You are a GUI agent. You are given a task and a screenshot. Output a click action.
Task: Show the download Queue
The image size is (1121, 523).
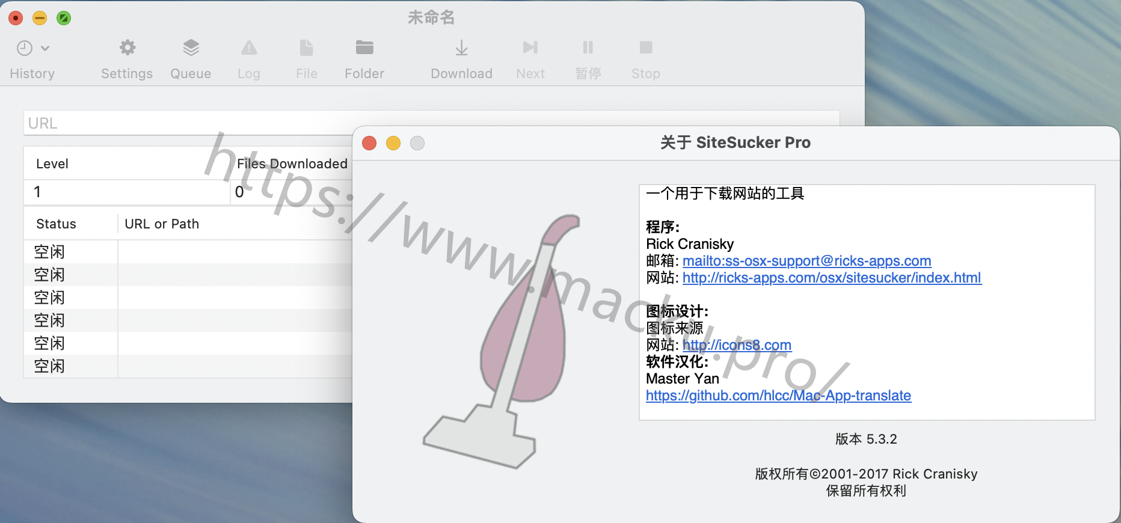click(191, 47)
